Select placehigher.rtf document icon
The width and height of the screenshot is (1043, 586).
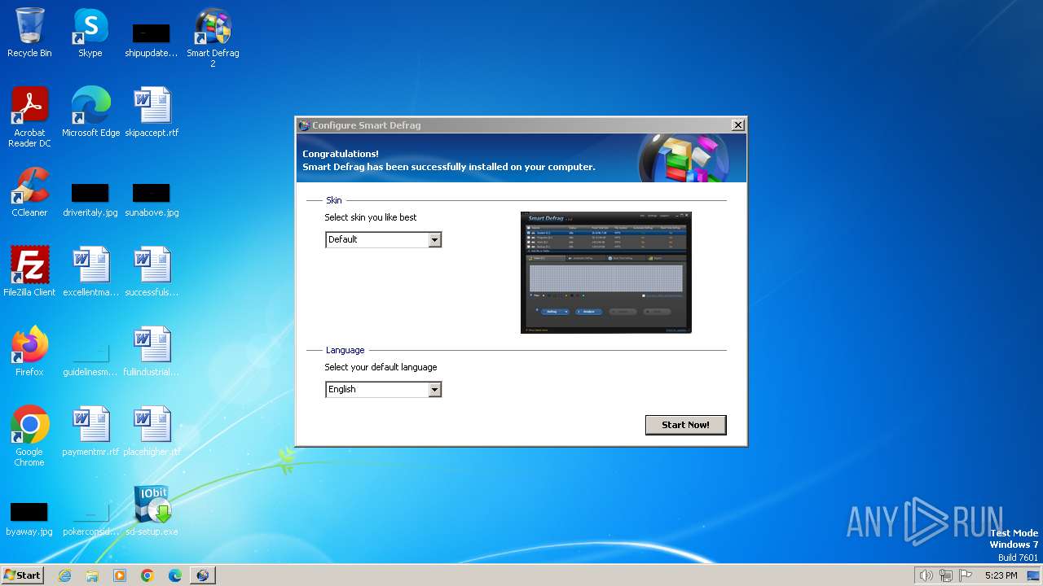(152, 431)
